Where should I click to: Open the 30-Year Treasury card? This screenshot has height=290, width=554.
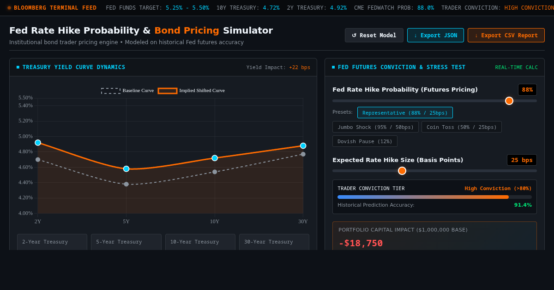[274, 242]
